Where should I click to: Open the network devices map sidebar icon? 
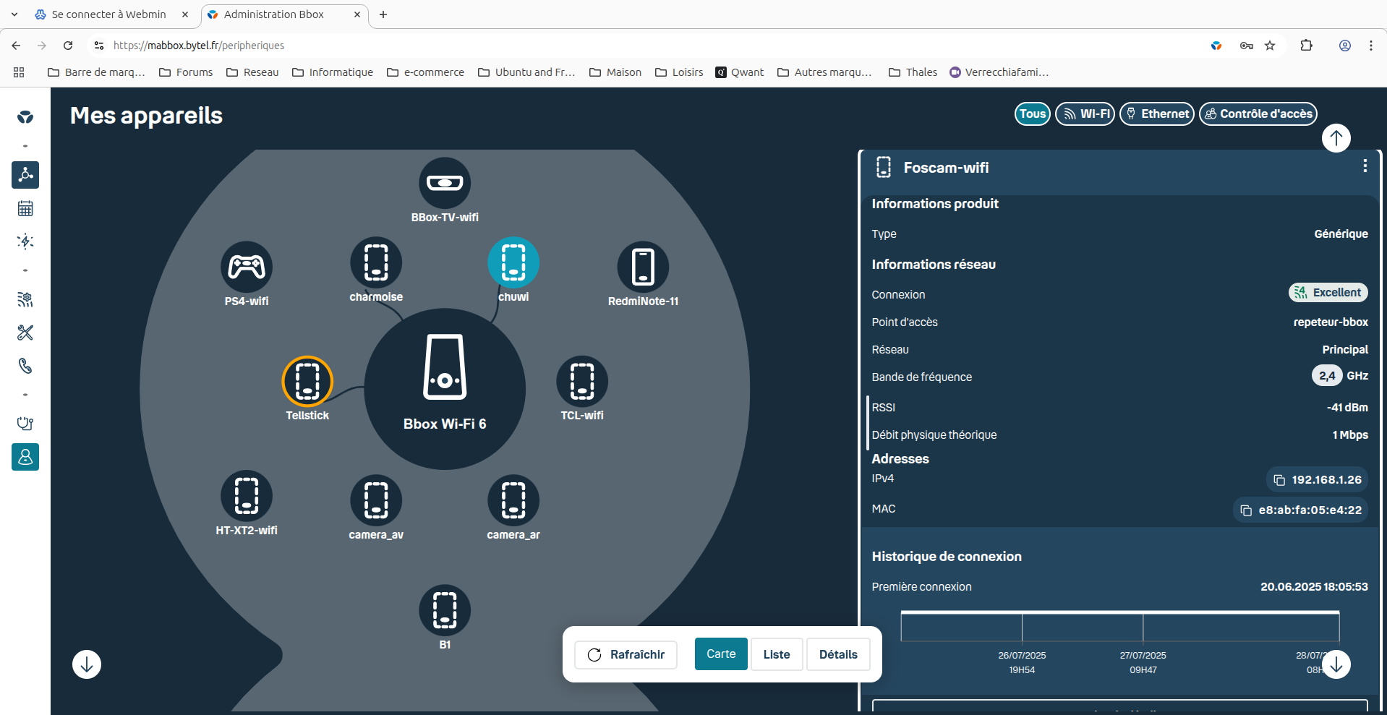coord(25,175)
